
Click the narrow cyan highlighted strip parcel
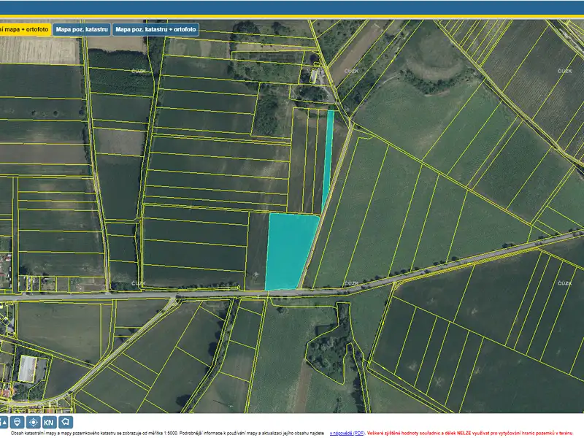[x=328, y=160]
